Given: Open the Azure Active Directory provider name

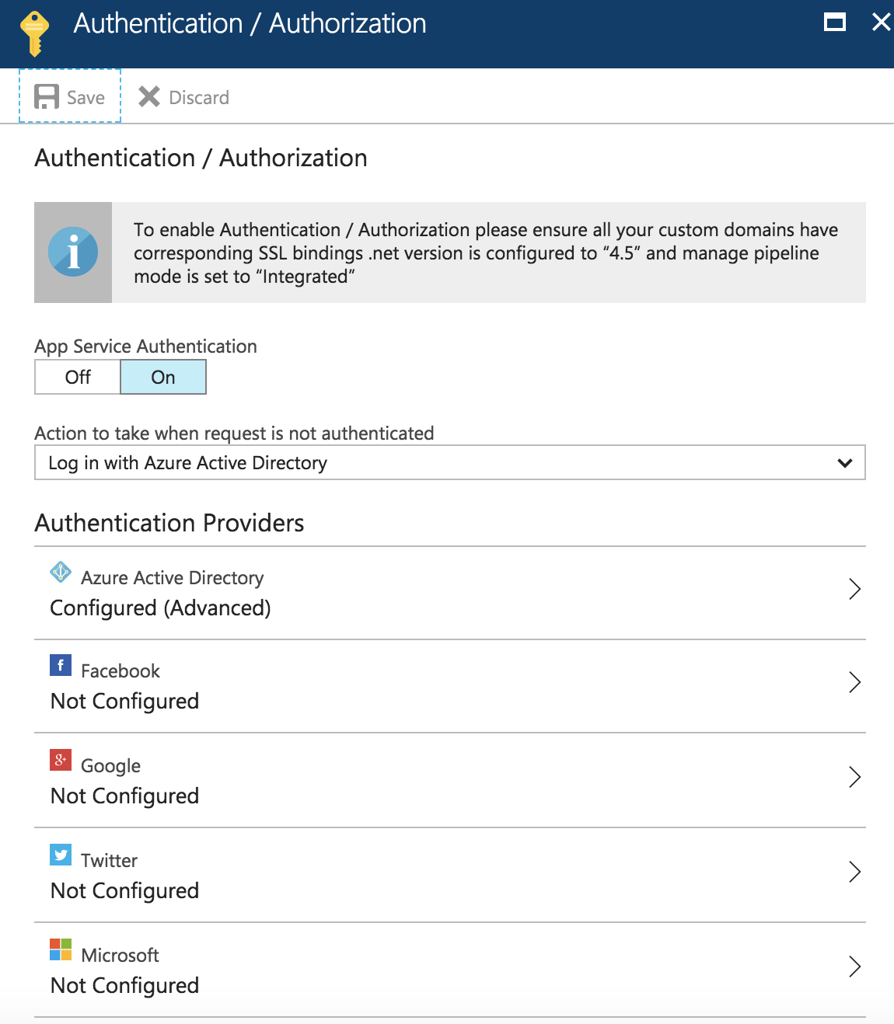Looking at the screenshot, I should point(173,578).
